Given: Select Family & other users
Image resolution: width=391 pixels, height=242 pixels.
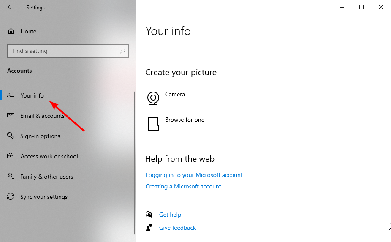Looking at the screenshot, I should [46, 177].
